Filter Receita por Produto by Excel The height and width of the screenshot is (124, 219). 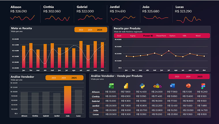click(119, 36)
